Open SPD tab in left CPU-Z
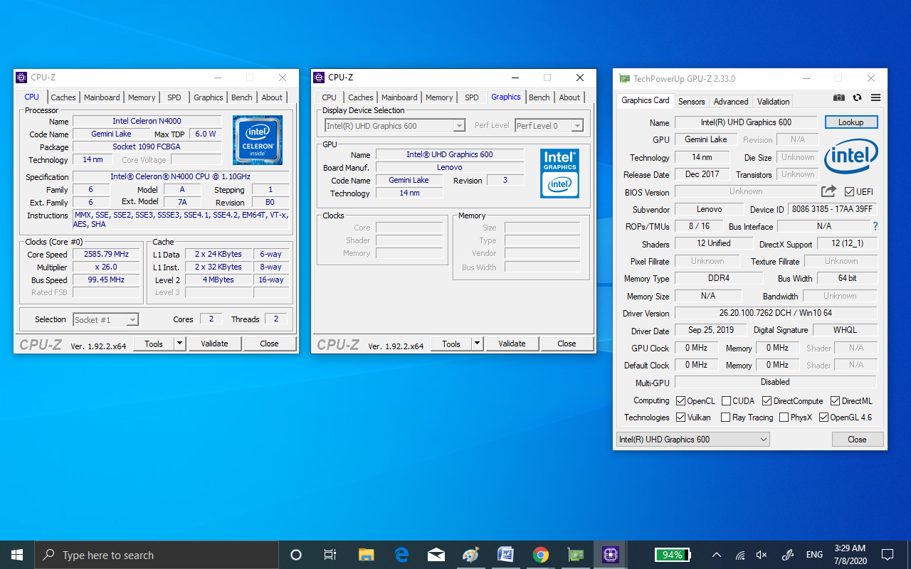The height and width of the screenshot is (569, 911). point(174,97)
